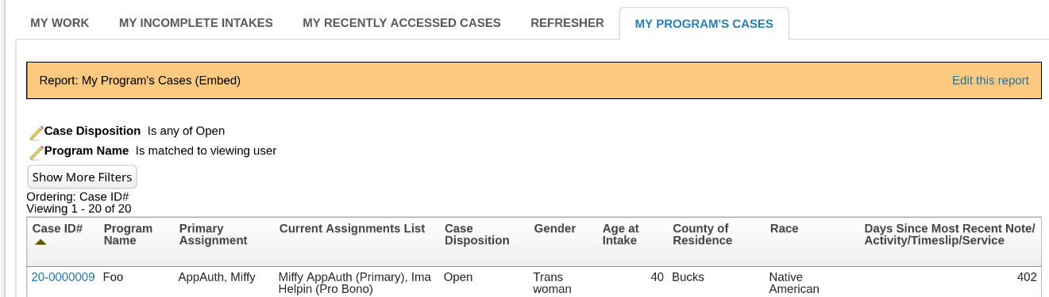
Task: Sort by Case Disposition column header
Action: tap(476, 234)
